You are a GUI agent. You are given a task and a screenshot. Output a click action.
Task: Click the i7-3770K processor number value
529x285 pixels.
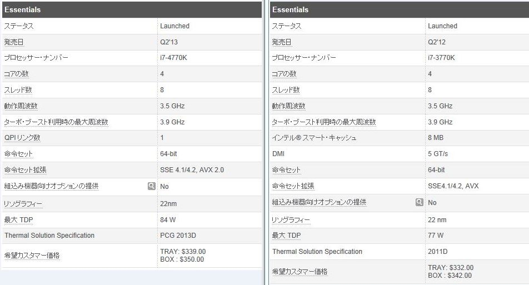[441, 58]
